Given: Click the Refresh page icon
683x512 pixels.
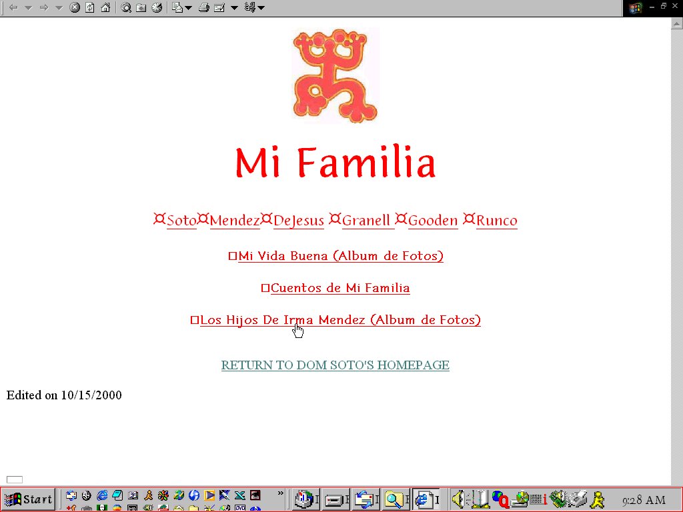Looking at the screenshot, I should tap(89, 8).
